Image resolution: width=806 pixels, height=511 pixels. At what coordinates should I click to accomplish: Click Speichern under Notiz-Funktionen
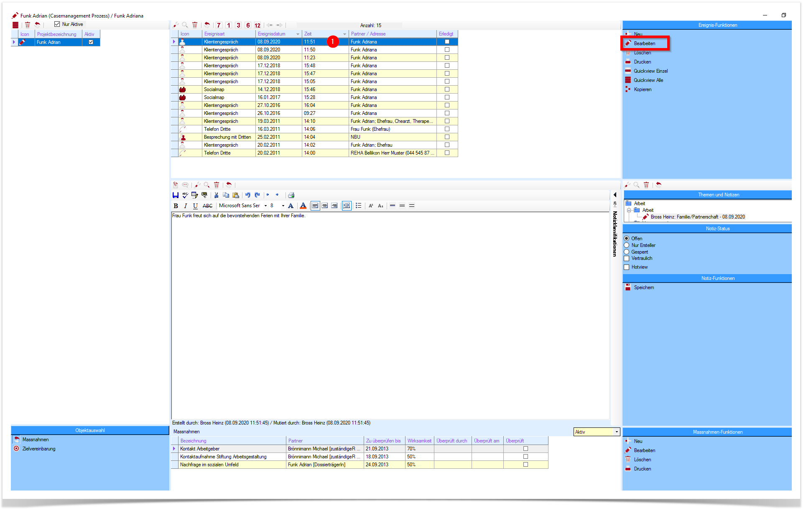click(x=644, y=287)
